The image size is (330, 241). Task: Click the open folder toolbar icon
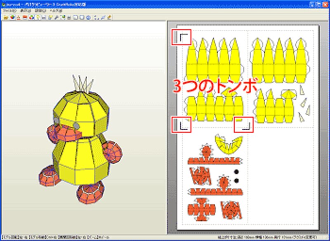[x=6, y=17]
